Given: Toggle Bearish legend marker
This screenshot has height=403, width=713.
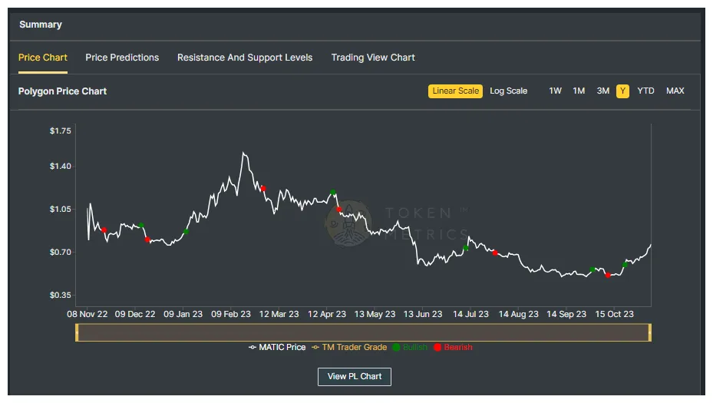Looking at the screenshot, I should (x=453, y=347).
